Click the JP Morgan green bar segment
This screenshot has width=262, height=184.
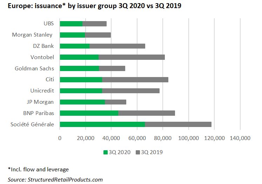coord(82,102)
